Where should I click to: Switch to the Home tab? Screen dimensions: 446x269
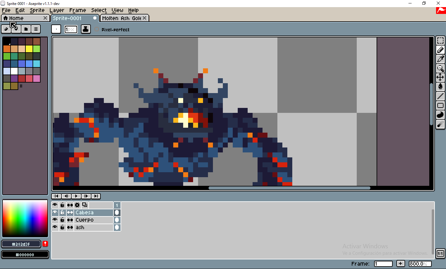(x=25, y=18)
